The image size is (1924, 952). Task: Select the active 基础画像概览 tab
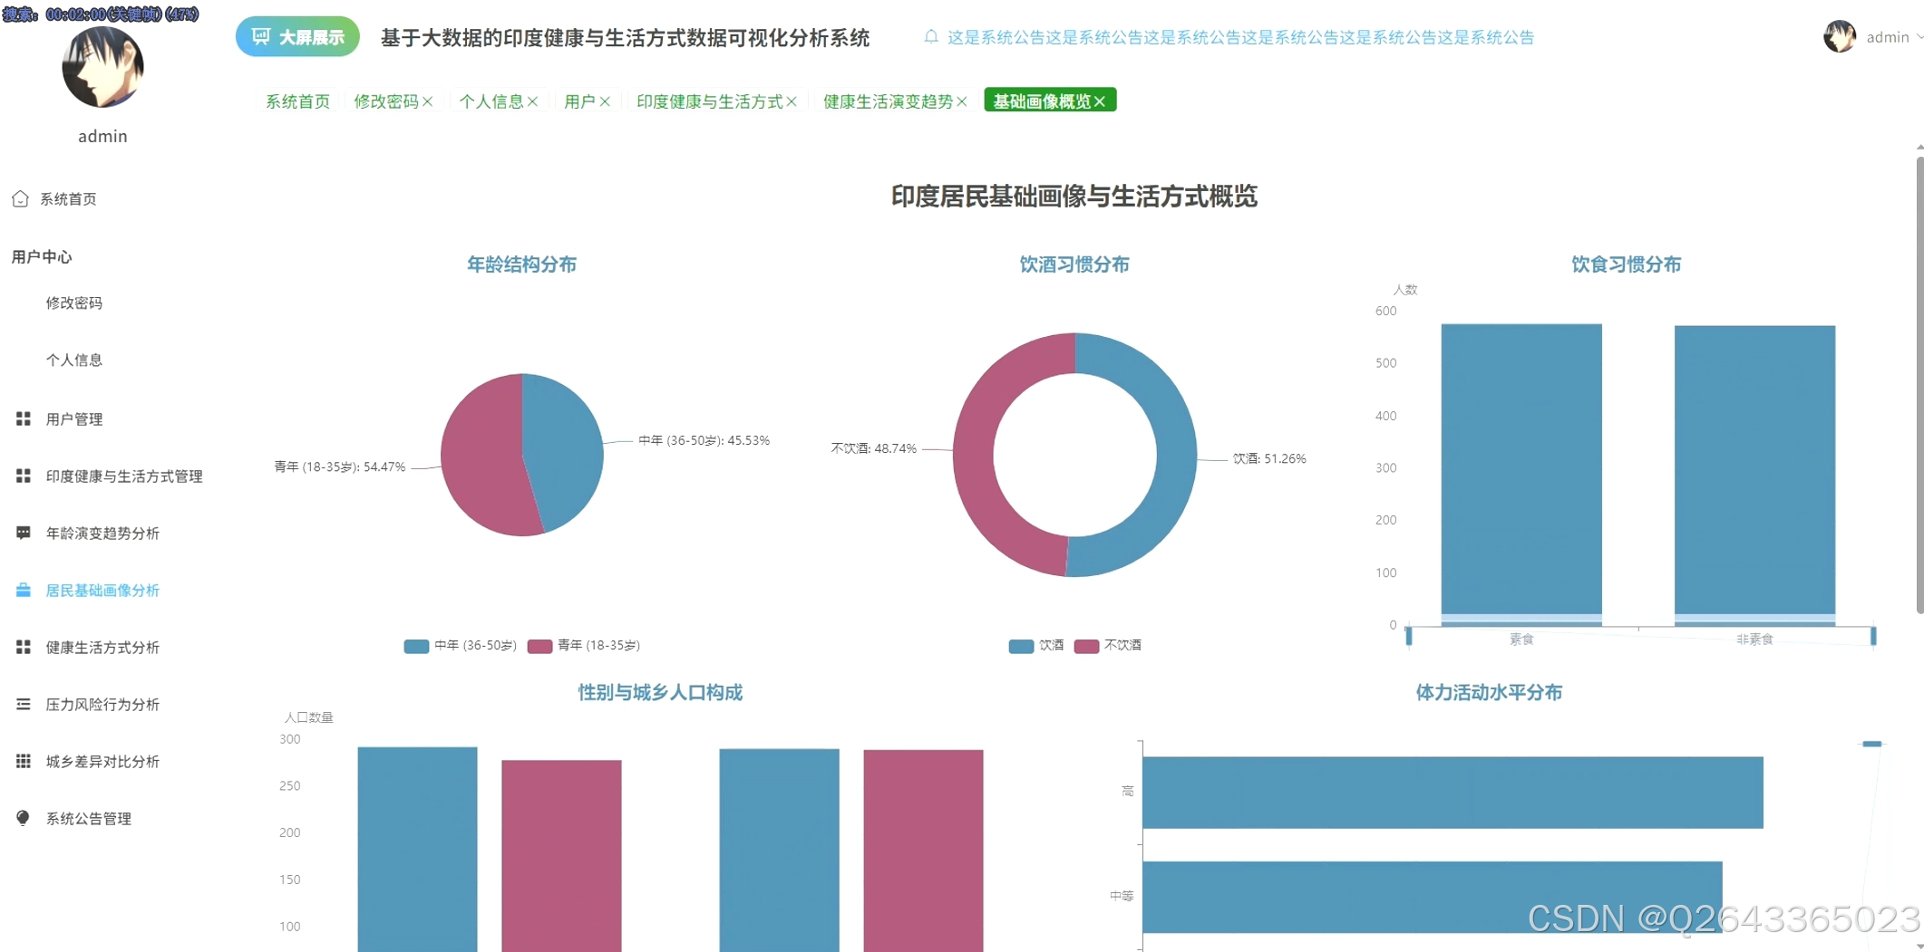[x=1043, y=101]
